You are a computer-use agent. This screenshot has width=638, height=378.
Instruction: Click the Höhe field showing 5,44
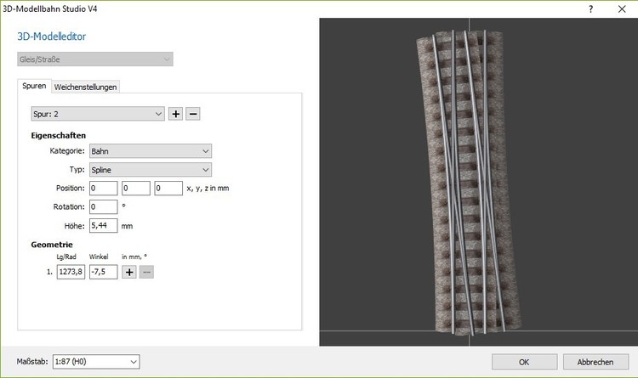(x=103, y=226)
